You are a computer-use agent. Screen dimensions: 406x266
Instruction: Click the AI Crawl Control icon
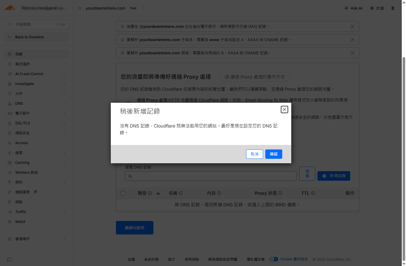pyautogui.click(x=10, y=74)
